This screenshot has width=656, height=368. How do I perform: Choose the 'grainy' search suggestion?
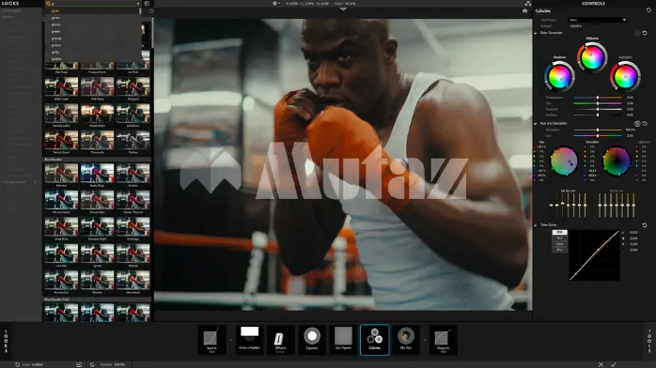(x=56, y=45)
